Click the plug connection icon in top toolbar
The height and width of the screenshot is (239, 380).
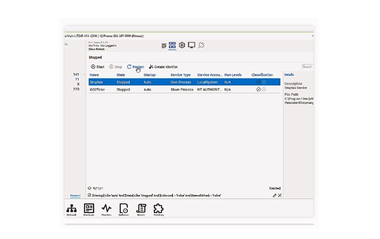(x=201, y=45)
